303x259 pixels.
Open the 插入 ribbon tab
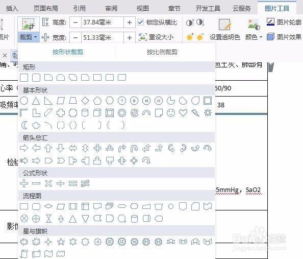click(12, 9)
